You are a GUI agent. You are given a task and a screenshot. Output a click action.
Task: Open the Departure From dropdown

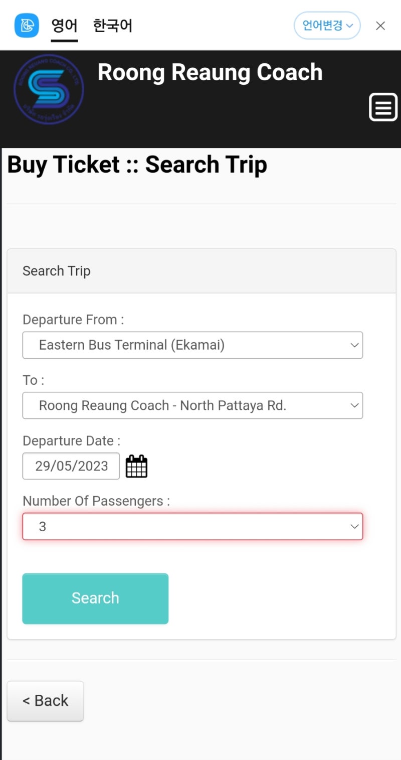(192, 345)
